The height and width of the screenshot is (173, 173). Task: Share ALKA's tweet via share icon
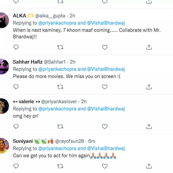pyautogui.click(x=149, y=47)
